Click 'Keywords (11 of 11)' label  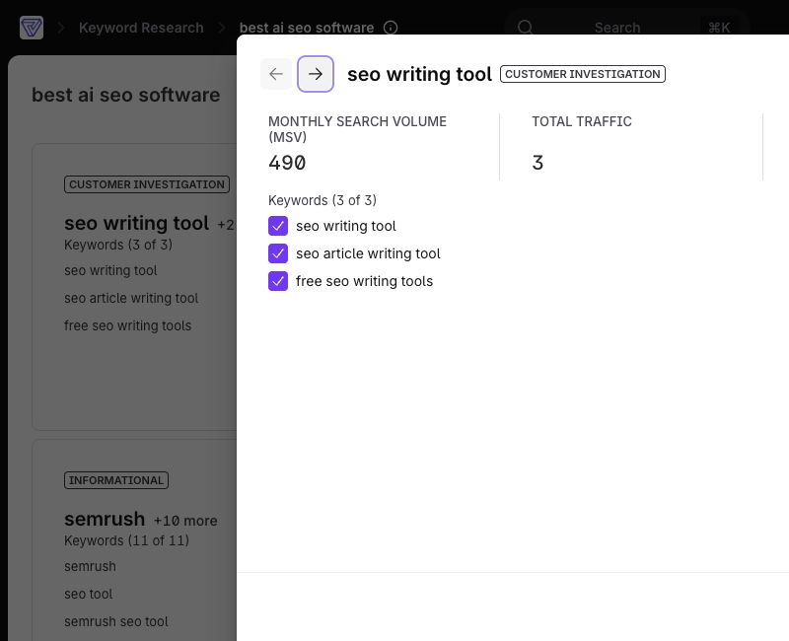(x=127, y=540)
